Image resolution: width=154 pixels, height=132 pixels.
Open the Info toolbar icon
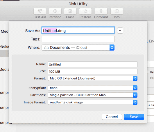click(x=117, y=11)
